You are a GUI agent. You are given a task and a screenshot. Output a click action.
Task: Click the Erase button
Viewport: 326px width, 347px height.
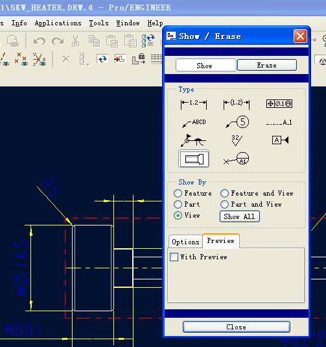(x=267, y=65)
